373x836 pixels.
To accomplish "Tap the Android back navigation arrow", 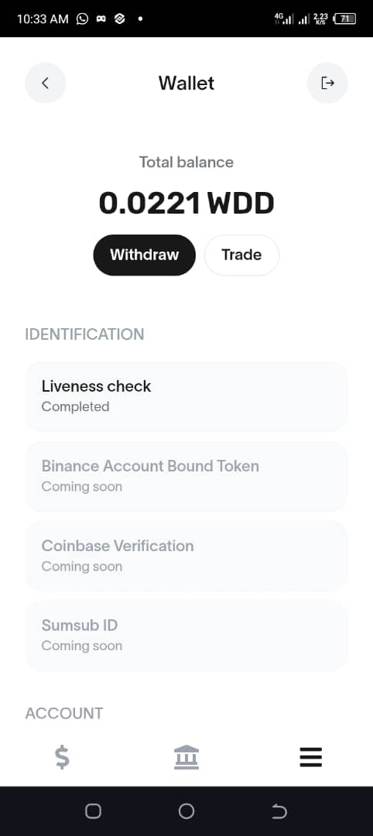I will pyautogui.click(x=279, y=811).
